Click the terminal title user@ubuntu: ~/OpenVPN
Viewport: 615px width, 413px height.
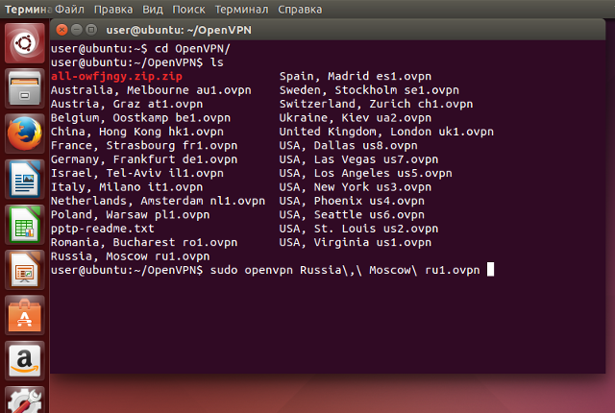click(x=179, y=30)
